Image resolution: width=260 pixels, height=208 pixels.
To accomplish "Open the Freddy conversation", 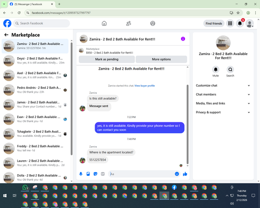I will click(x=35, y=148).
